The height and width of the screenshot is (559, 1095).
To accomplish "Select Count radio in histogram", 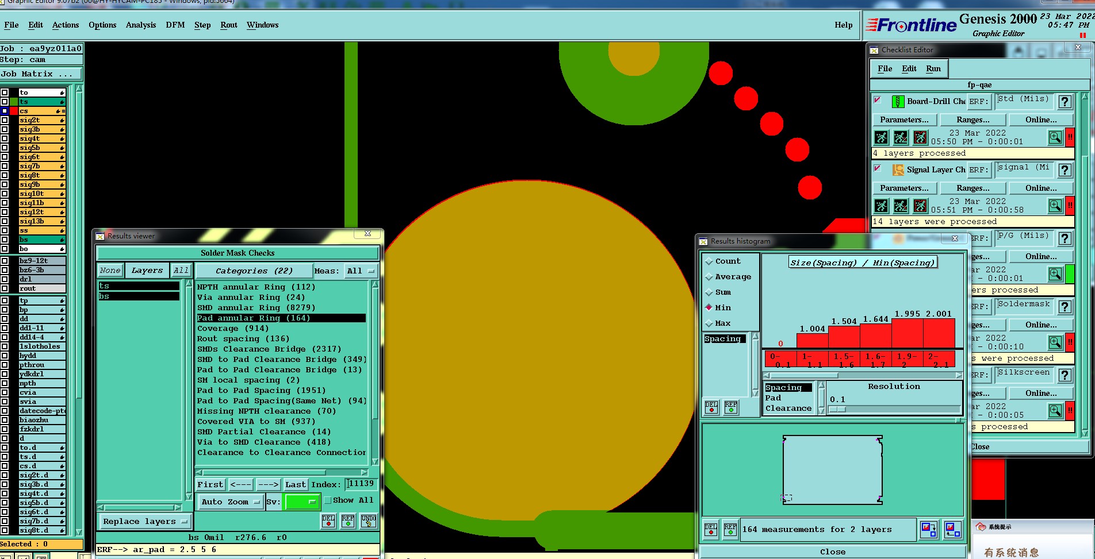I will click(709, 261).
